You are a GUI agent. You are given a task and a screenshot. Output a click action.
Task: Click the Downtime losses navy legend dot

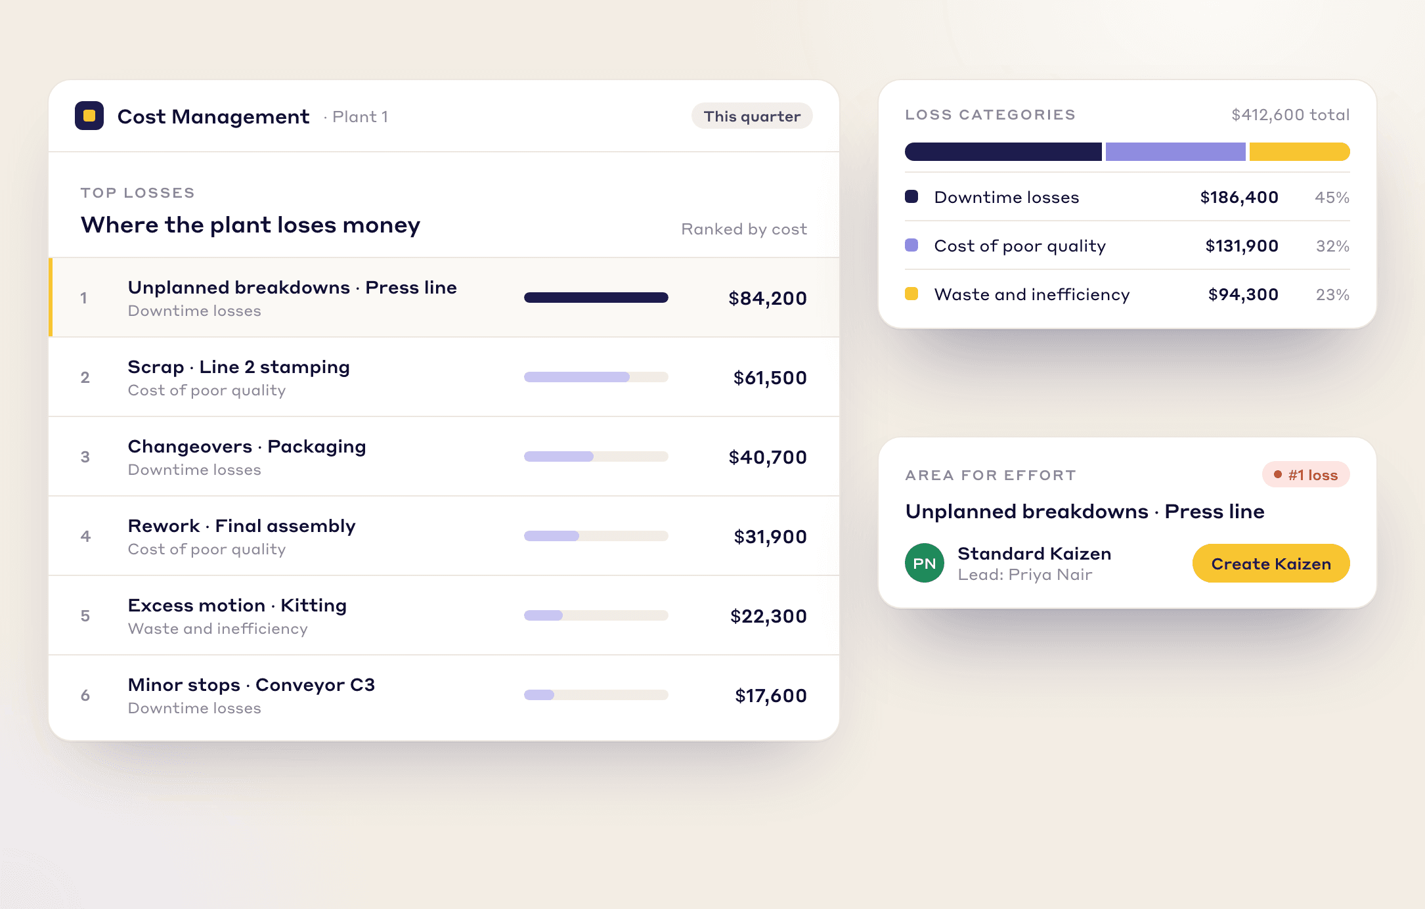[x=911, y=196]
